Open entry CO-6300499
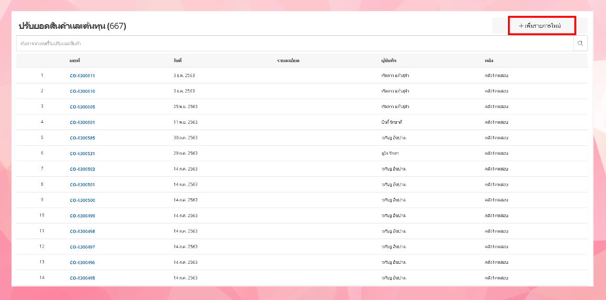The image size is (606, 300). tap(82, 216)
